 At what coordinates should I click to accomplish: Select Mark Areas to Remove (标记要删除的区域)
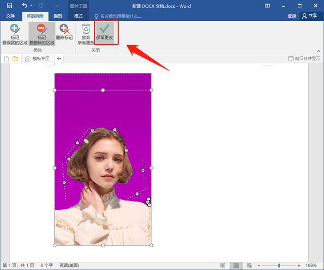tap(42, 34)
